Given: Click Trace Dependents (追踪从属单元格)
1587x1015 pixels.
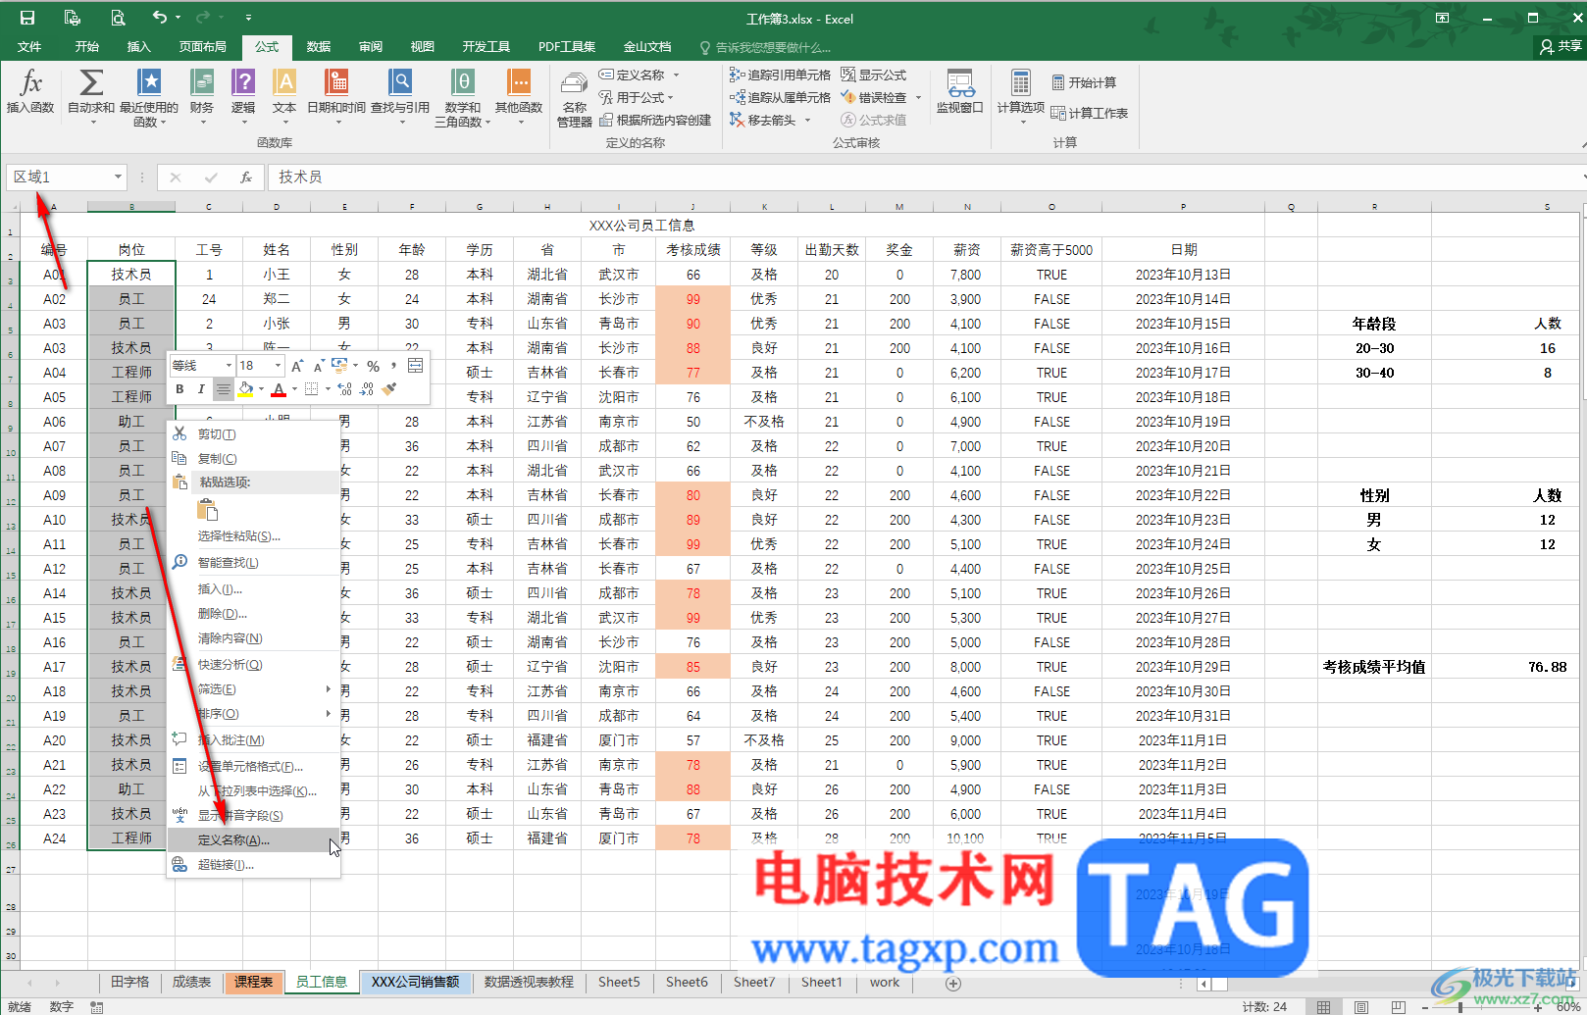Looking at the screenshot, I should coord(780,97).
